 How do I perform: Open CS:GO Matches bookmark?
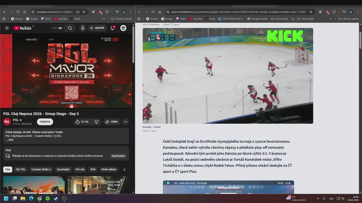pyautogui.click(x=231, y=19)
